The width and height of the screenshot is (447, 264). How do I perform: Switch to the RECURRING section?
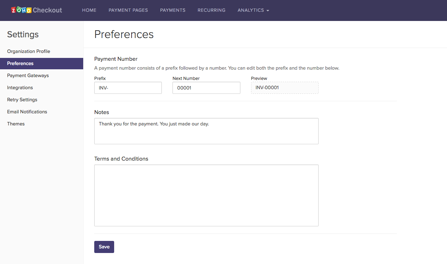211,10
